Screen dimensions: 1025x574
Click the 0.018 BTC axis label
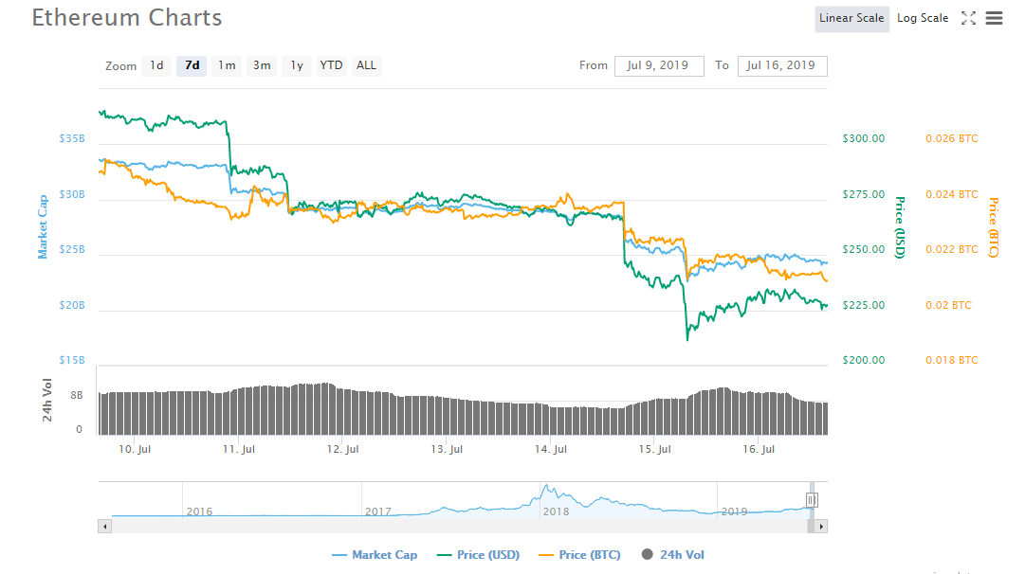tap(952, 361)
